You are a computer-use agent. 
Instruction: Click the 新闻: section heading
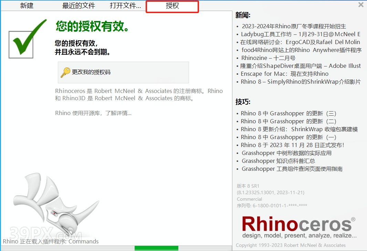243,15
